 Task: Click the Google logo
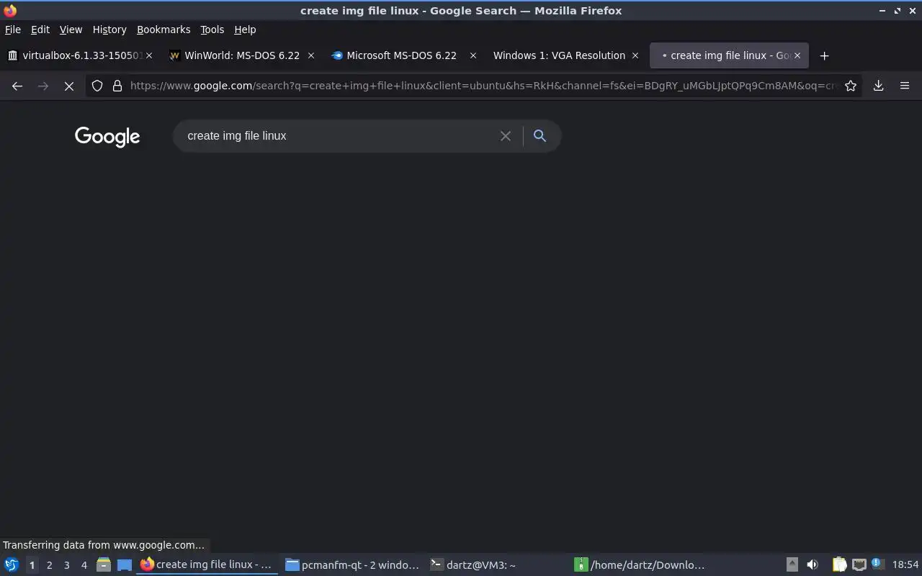coord(107,137)
